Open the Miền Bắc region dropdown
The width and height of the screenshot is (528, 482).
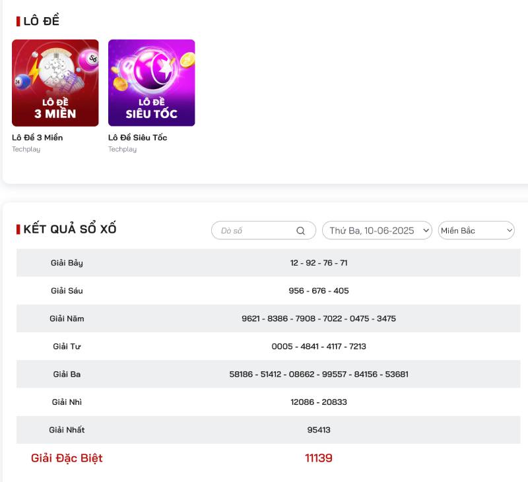[476, 230]
